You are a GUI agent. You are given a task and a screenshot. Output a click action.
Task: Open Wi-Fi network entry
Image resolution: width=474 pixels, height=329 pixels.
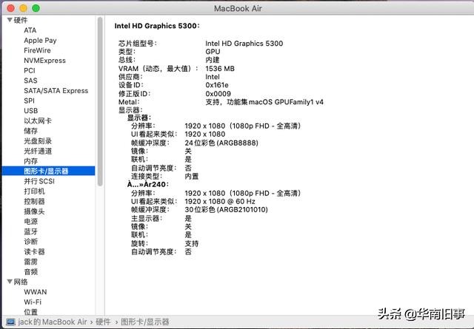coord(33,302)
